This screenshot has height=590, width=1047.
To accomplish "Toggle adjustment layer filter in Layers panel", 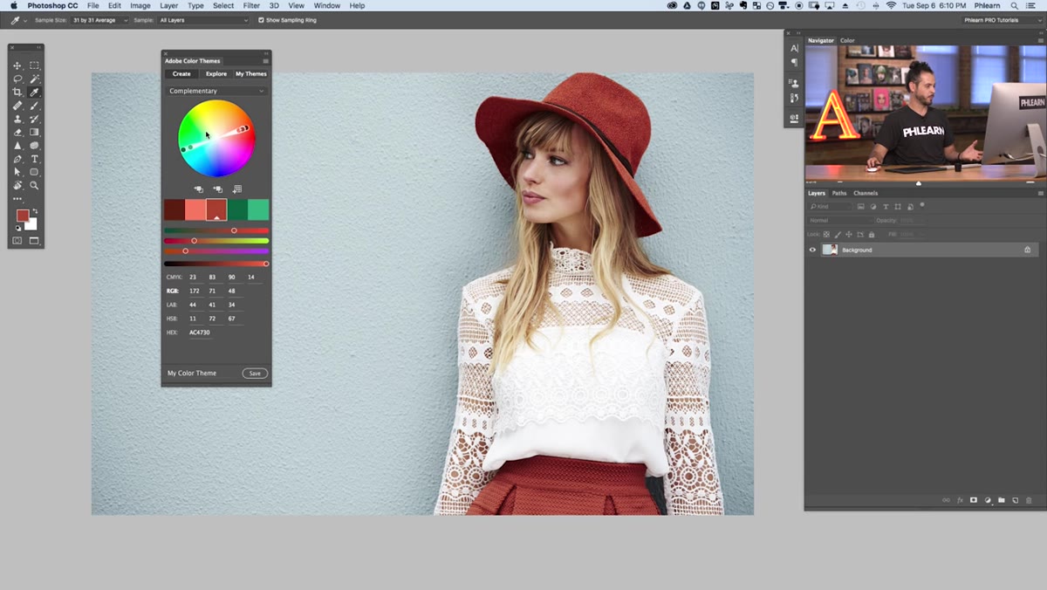I will point(872,207).
